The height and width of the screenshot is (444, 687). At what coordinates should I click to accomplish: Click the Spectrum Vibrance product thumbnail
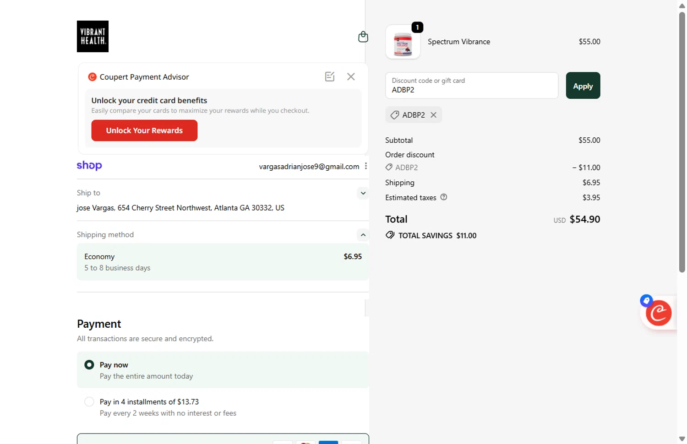pos(403,42)
